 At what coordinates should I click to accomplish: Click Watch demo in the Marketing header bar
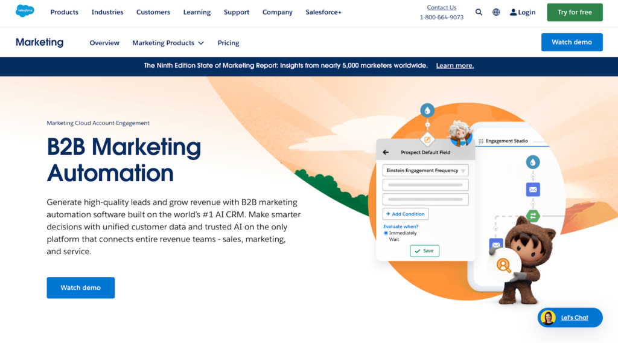572,42
